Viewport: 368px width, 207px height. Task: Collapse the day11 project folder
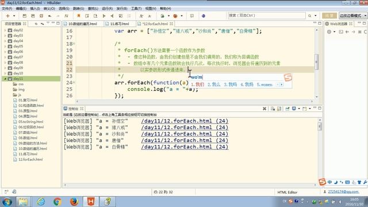(x=5, y=79)
